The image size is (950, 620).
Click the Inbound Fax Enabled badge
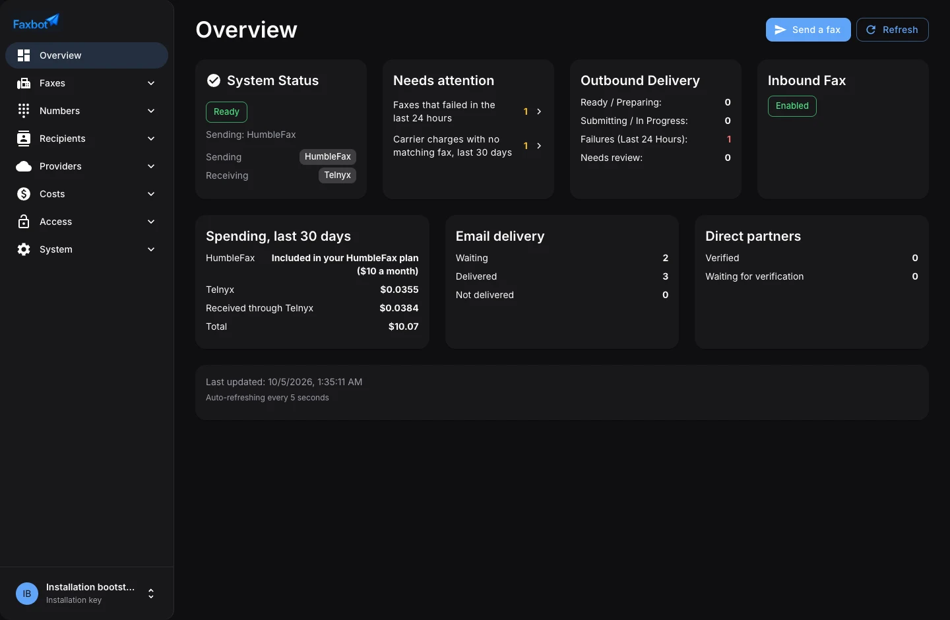(x=792, y=106)
